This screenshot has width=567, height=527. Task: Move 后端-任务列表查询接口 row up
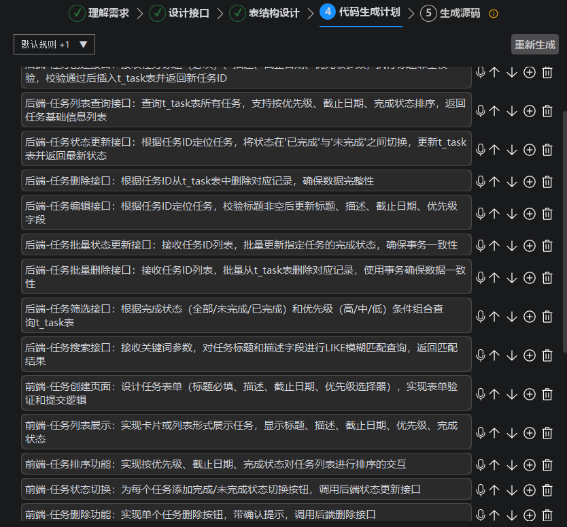495,111
